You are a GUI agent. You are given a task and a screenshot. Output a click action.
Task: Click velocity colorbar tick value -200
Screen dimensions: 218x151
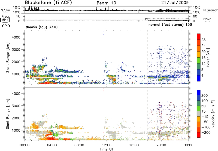(206, 132)
